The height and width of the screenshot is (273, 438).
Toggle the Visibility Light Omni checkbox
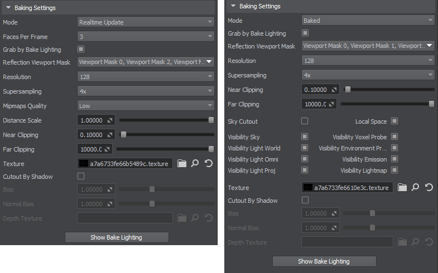[305, 159]
